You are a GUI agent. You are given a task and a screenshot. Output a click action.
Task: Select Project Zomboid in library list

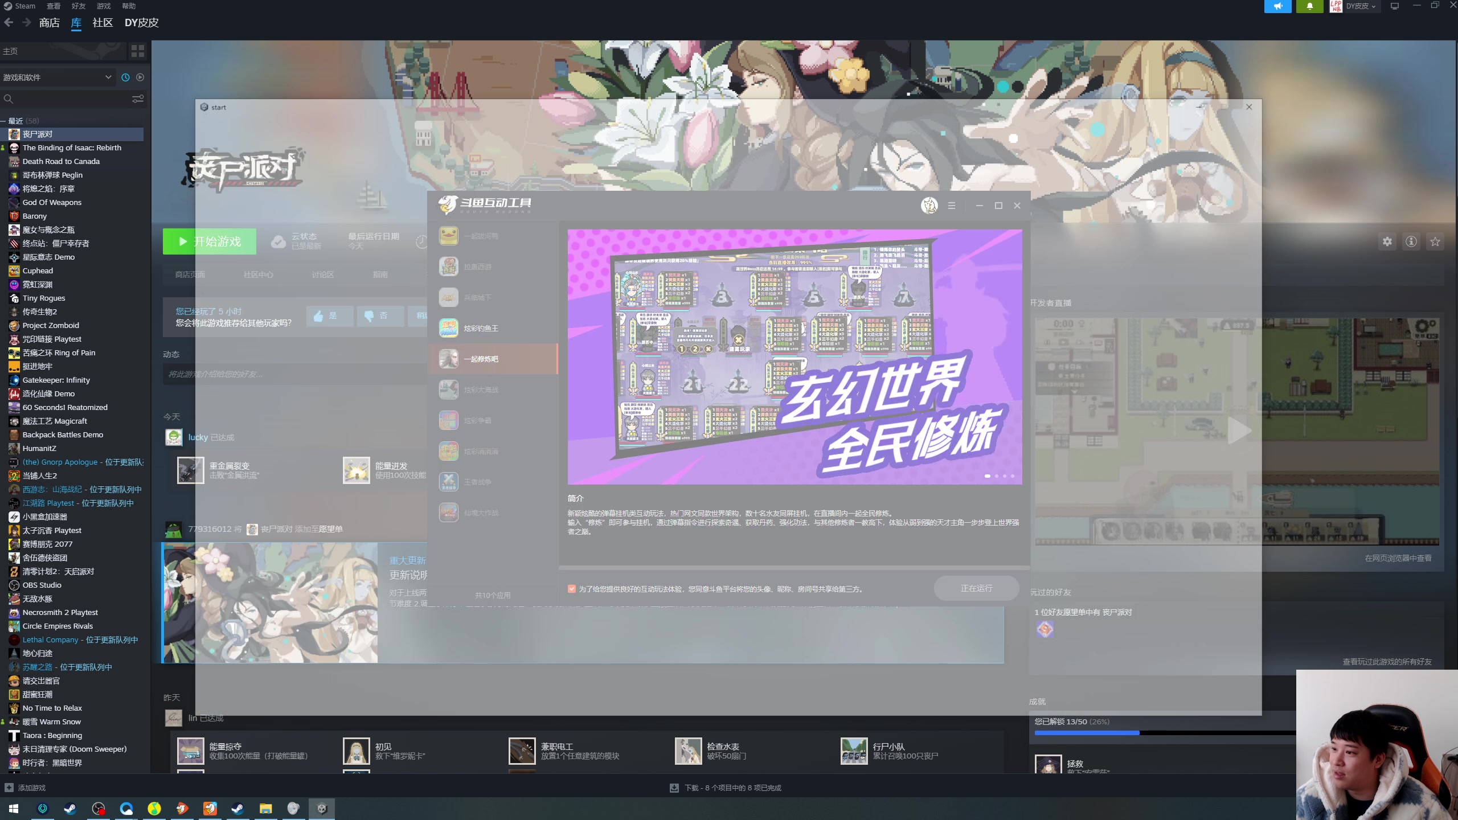click(x=72, y=326)
